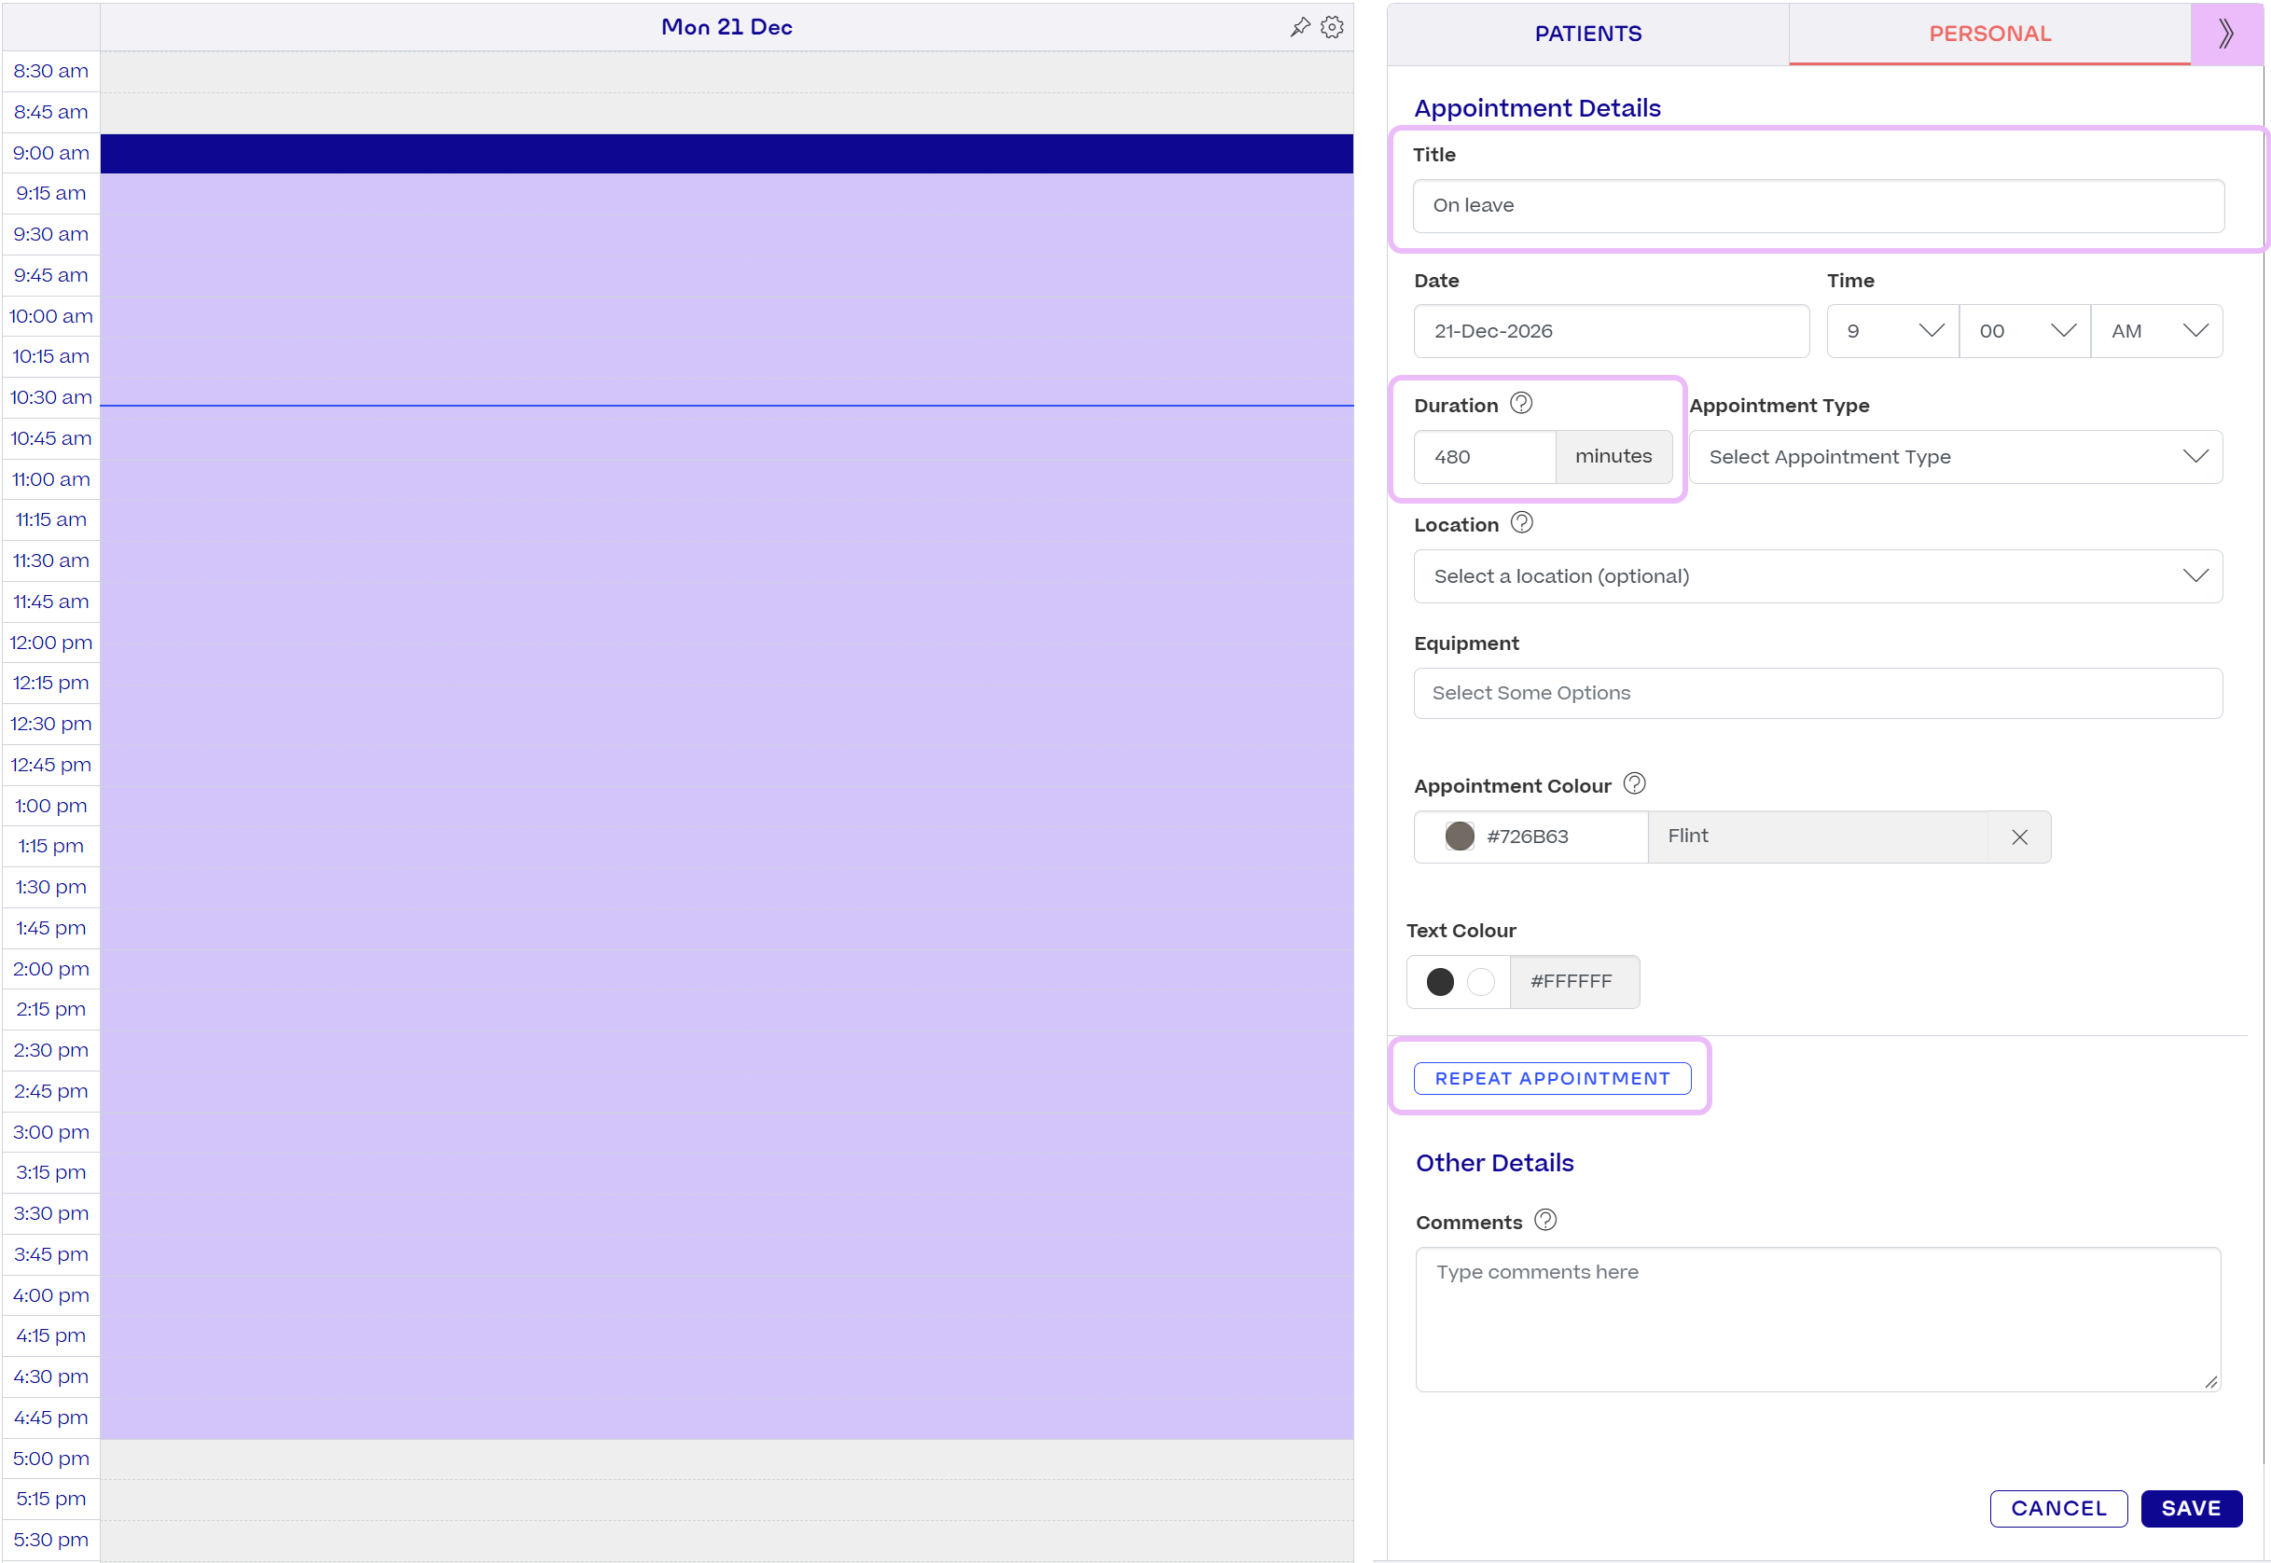This screenshot has width=2271, height=1563.
Task: Click the 5:30 pm time slot label
Action: pyautogui.click(x=51, y=1540)
